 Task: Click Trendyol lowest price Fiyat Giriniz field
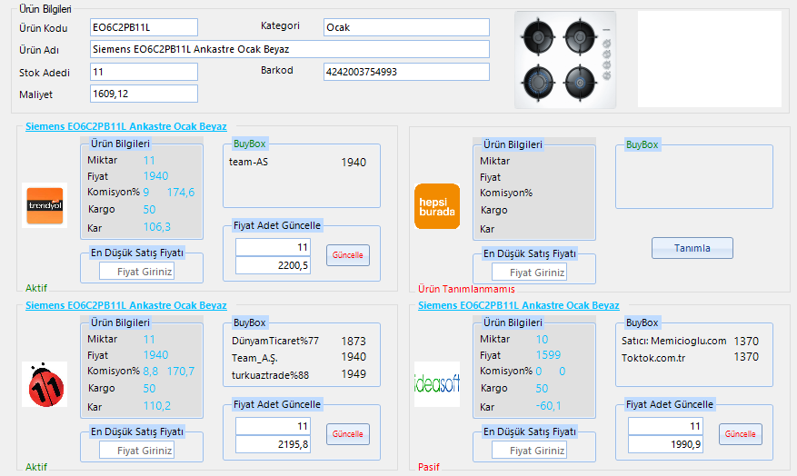coord(136,272)
